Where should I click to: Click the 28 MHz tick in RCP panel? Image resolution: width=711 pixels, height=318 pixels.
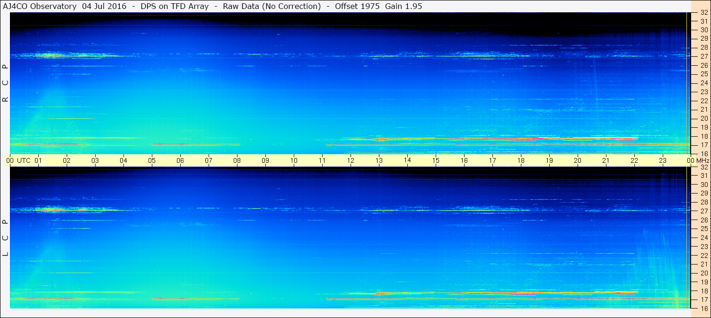[703, 47]
